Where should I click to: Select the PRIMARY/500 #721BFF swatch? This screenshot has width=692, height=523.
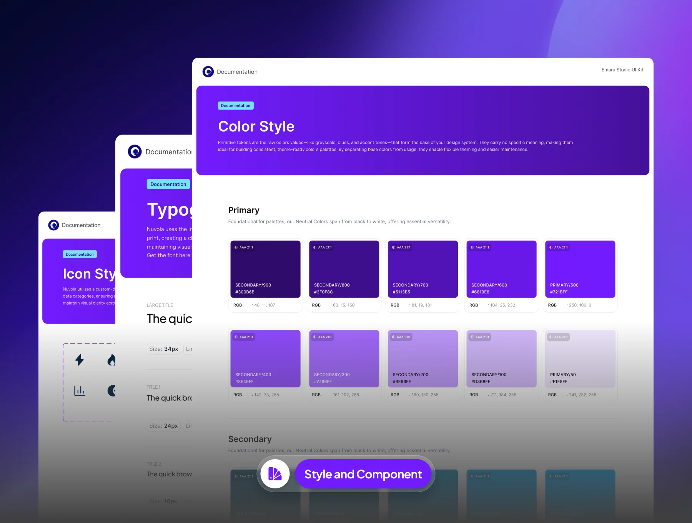click(x=580, y=269)
